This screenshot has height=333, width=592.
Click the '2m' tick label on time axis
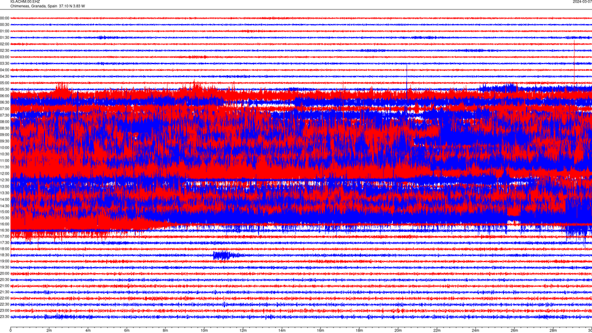[49, 331]
